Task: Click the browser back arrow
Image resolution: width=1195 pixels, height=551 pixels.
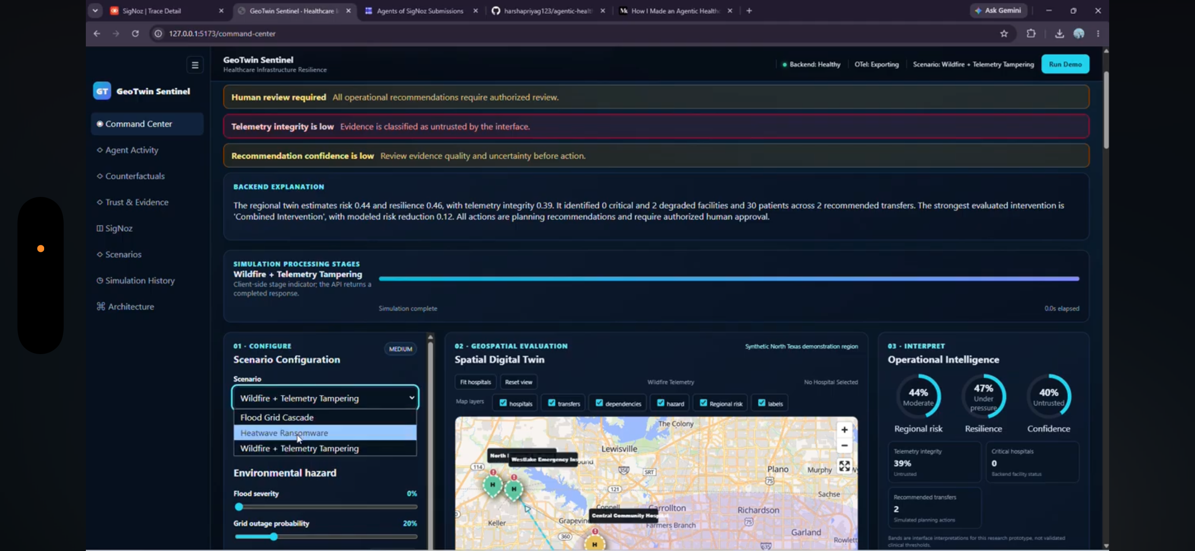Action: point(97,33)
